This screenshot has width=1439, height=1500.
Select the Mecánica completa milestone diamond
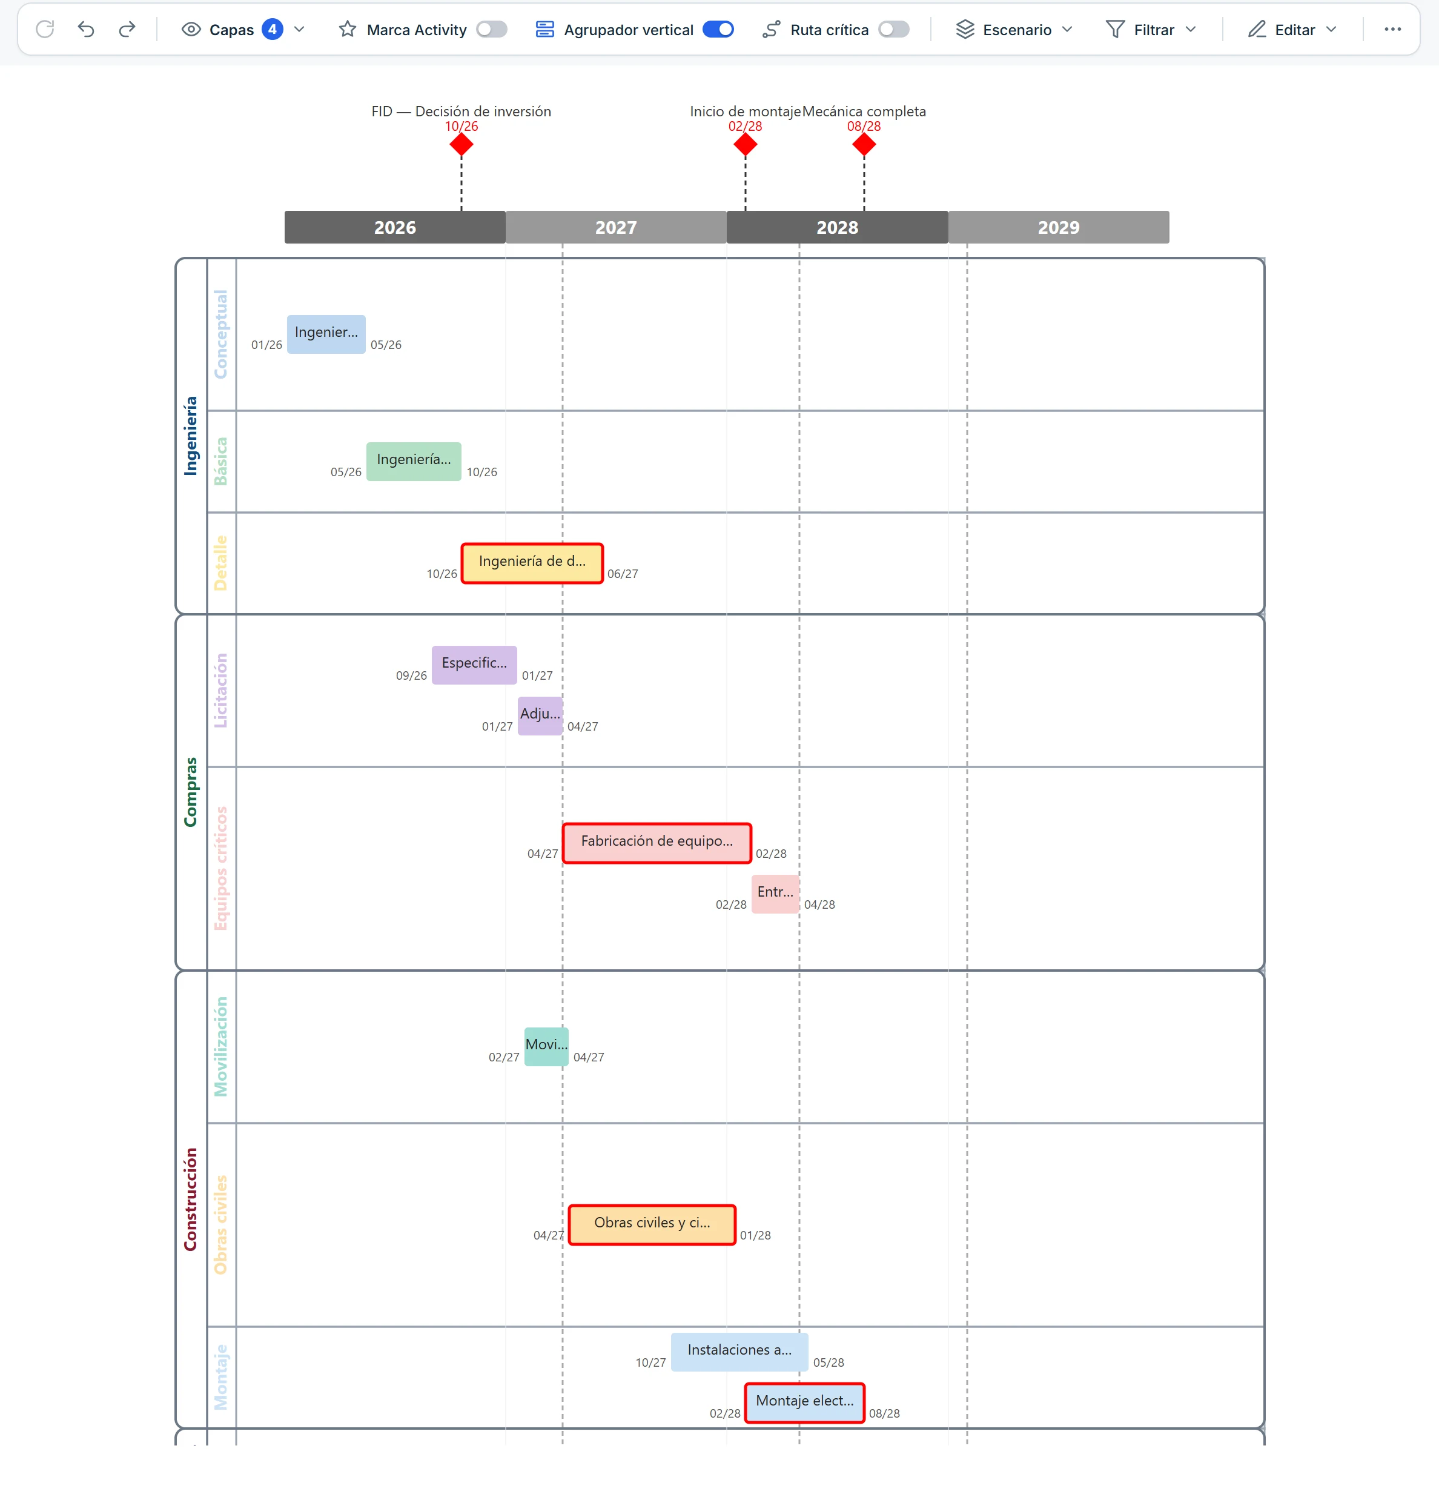tap(864, 144)
